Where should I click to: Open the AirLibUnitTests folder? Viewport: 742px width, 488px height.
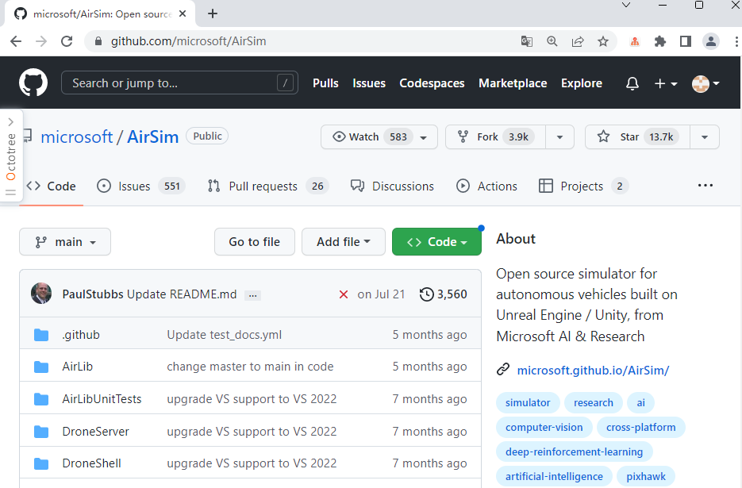102,399
